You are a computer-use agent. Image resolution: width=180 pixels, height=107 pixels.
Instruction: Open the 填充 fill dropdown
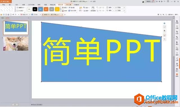click(x=65, y=8)
